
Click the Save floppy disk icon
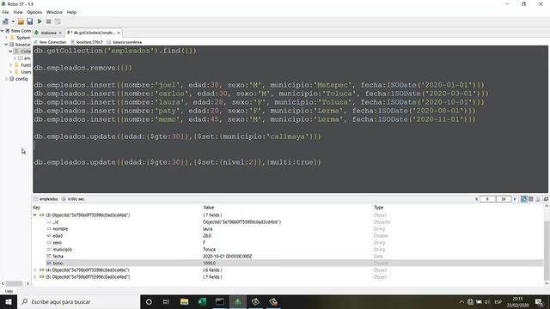(30, 21)
